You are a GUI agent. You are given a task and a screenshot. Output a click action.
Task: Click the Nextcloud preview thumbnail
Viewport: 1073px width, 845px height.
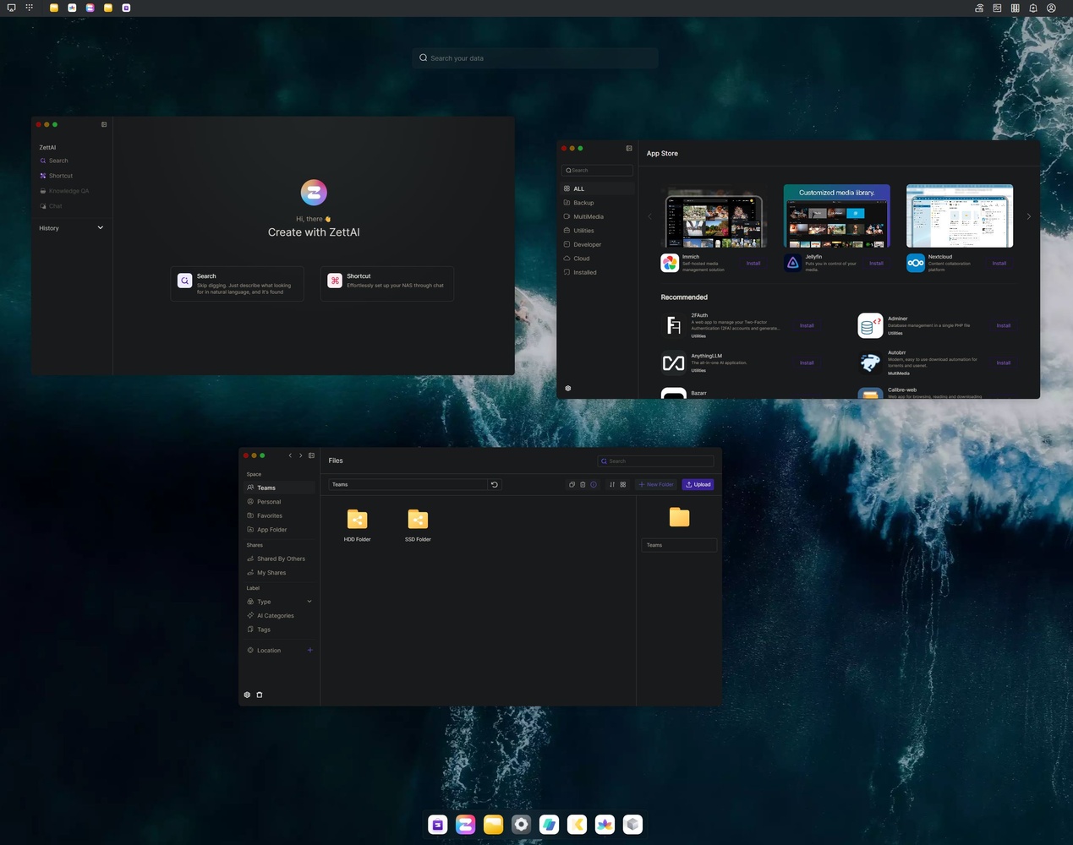[x=959, y=216]
